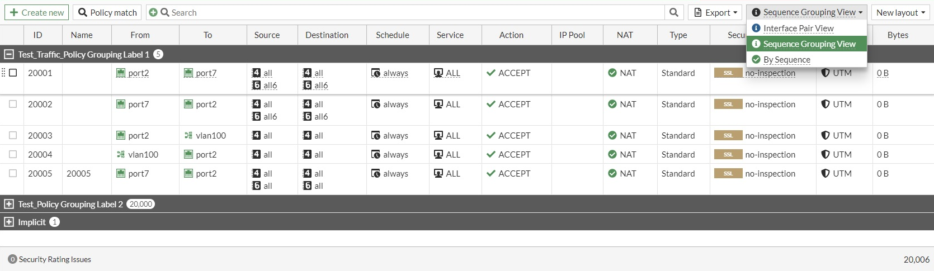Select the checkbox next to policy 20003
The height and width of the screenshot is (271, 934).
tap(13, 135)
